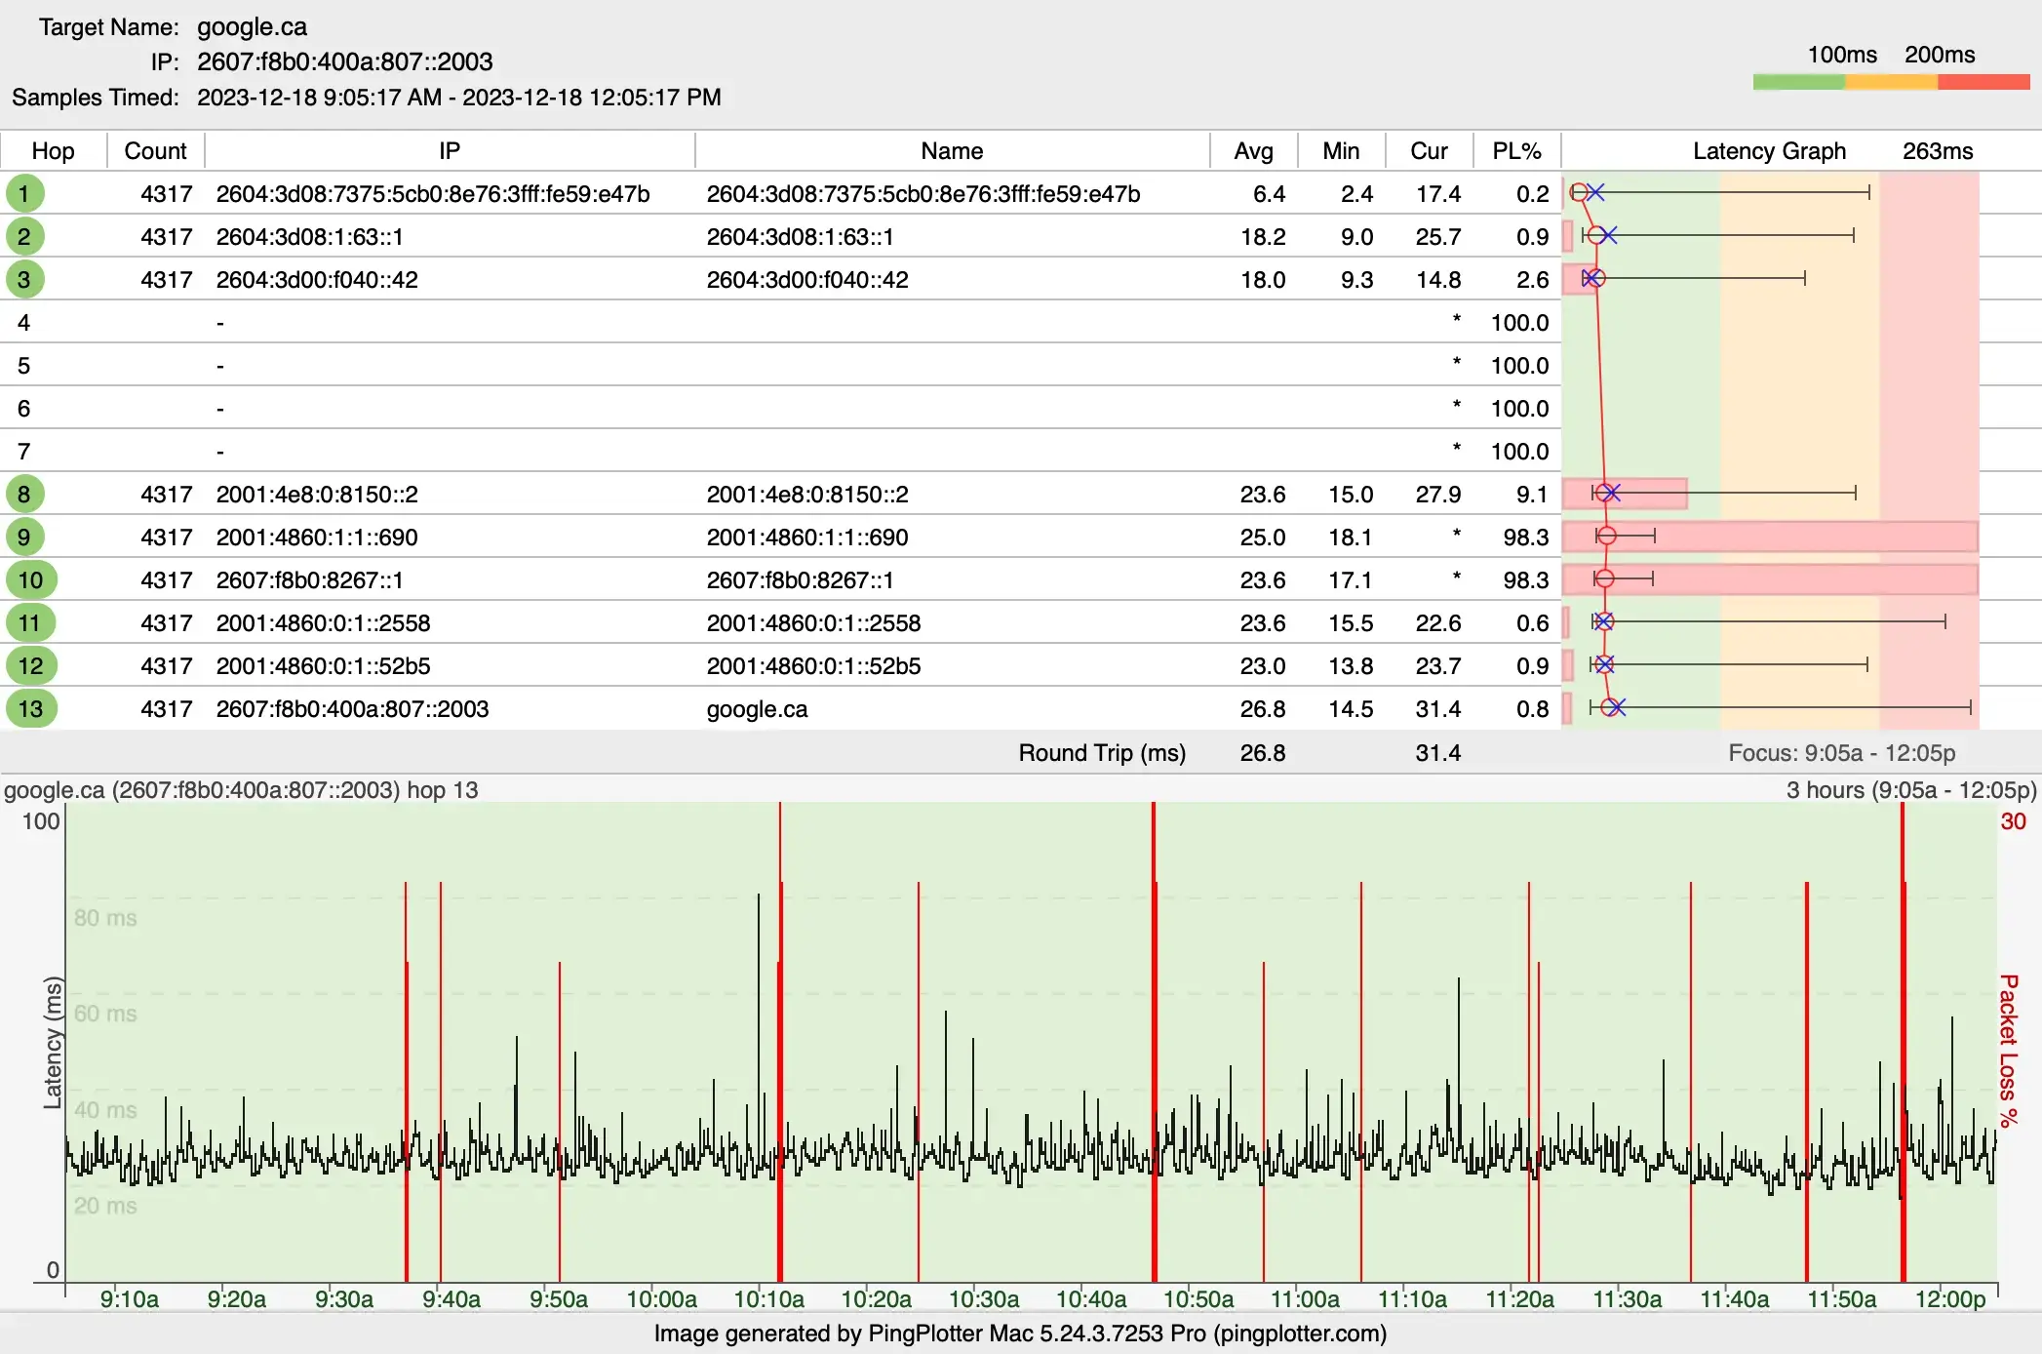Viewport: 2042px width, 1354px height.
Task: Click the PingPlotter generated image footer
Action: (1020, 1334)
